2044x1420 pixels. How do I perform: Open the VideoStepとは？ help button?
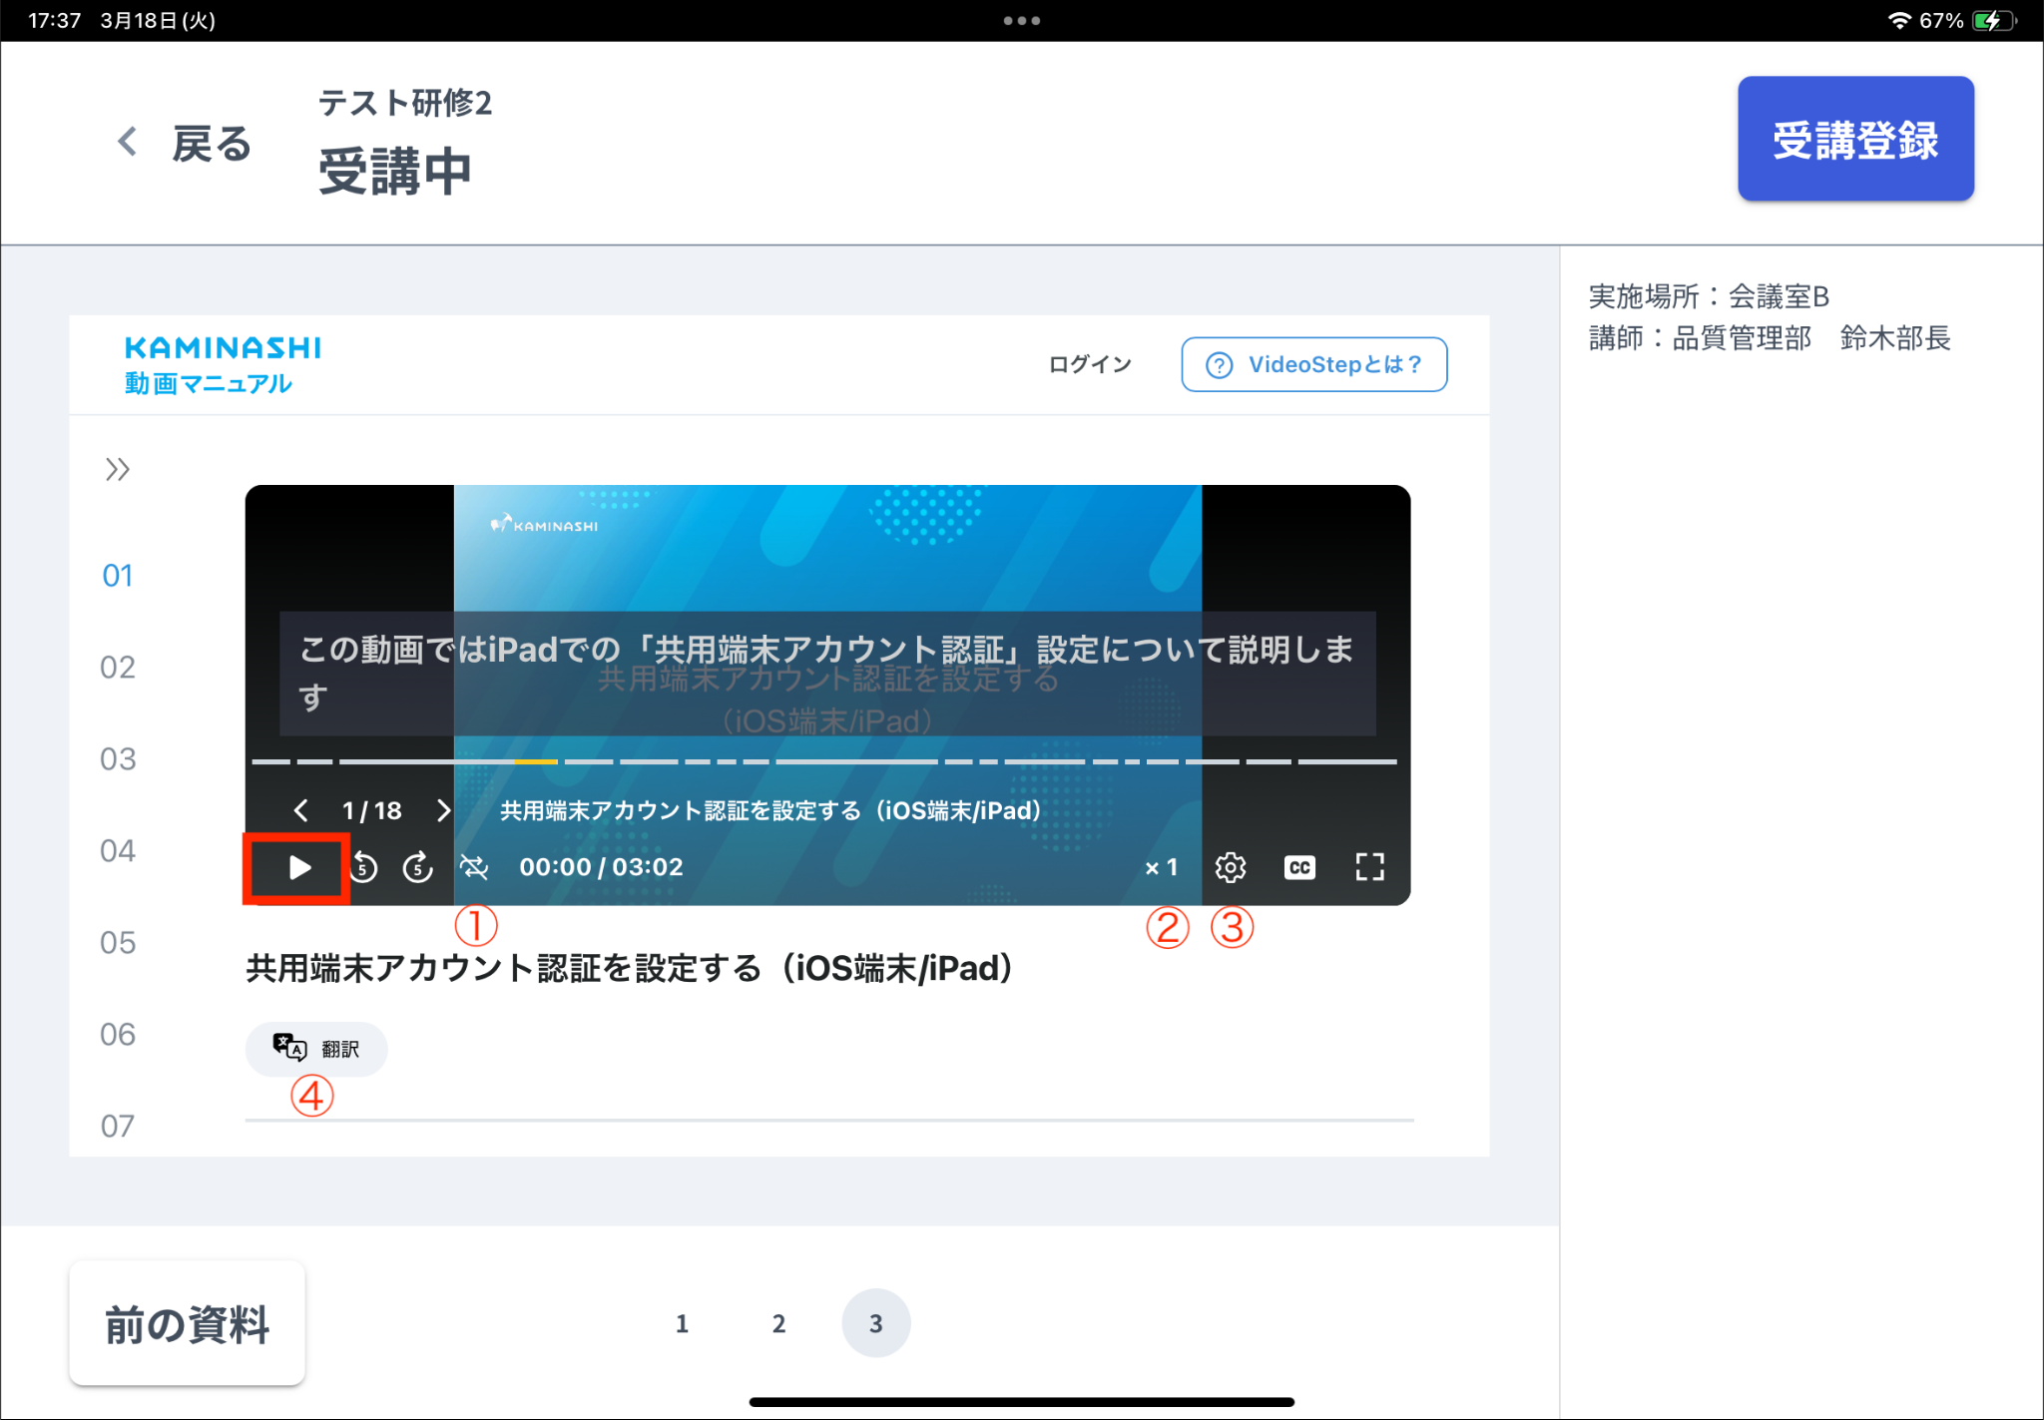click(x=1314, y=364)
